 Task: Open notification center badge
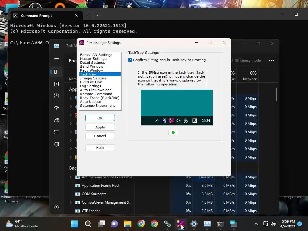tap(300, 224)
